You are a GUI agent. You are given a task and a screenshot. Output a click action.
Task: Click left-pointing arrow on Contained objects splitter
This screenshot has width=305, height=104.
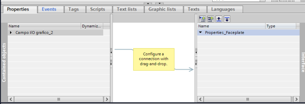pyautogui.click(x=111, y=52)
